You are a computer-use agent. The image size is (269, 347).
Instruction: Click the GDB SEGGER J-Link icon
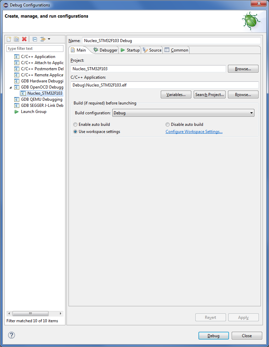(x=17, y=105)
